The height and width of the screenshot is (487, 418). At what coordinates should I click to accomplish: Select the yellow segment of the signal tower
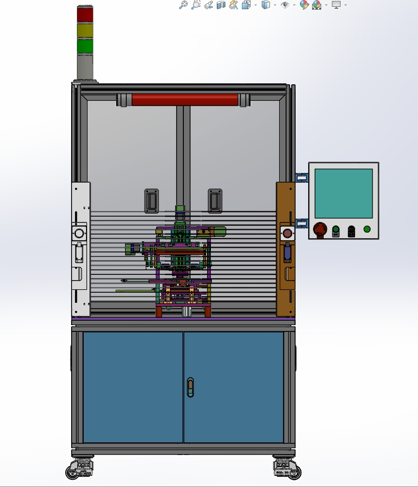[85, 31]
